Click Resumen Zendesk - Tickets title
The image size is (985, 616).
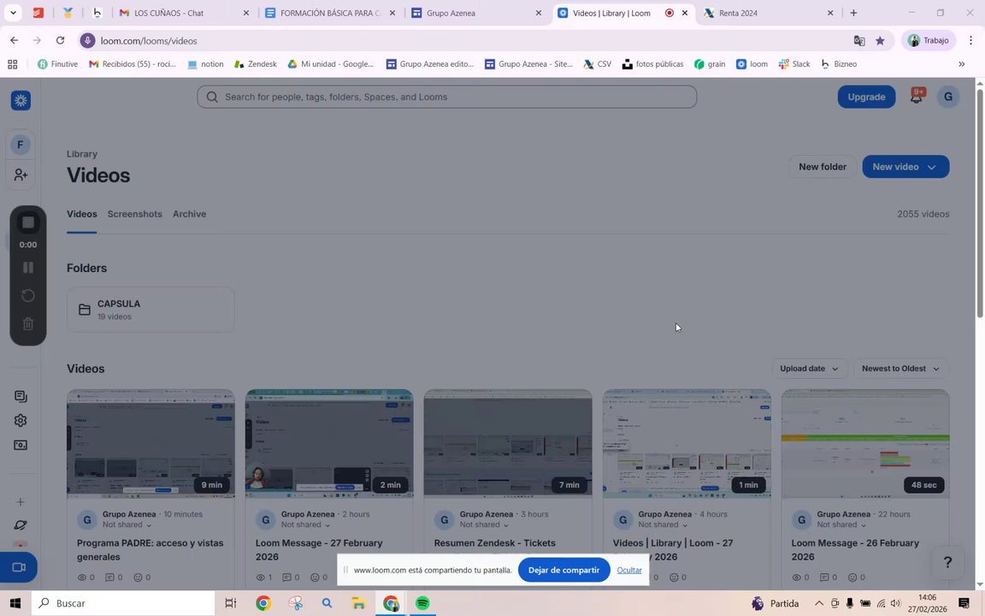point(495,542)
